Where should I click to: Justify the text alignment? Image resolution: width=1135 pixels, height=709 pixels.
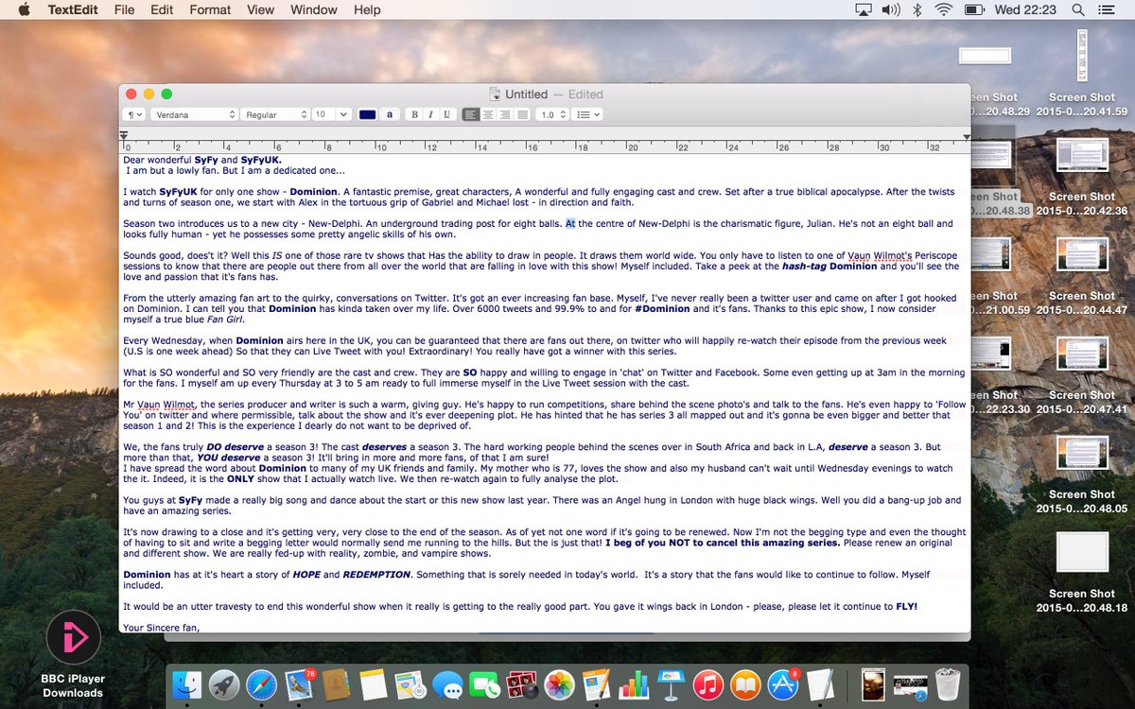(x=522, y=114)
